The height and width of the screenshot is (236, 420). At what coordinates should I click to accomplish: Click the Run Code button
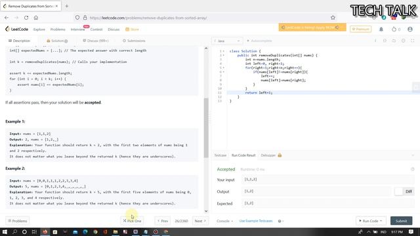[371, 221]
